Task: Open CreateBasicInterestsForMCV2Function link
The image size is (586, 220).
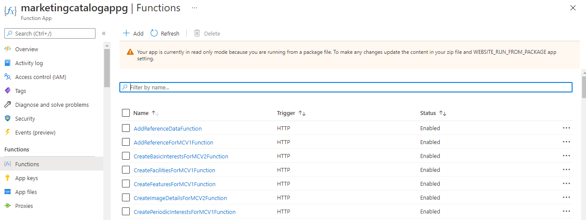Action: coord(181,156)
